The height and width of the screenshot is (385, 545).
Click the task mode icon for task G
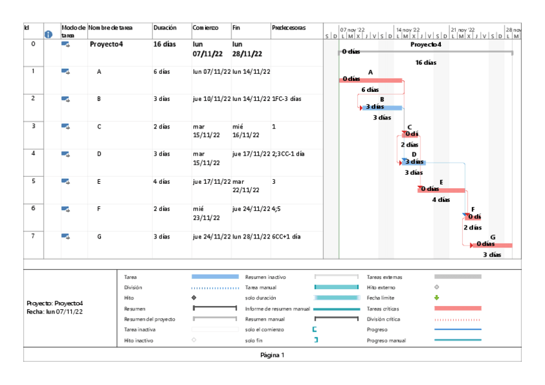point(66,236)
